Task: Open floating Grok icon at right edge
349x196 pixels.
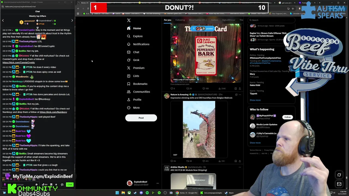Action: [x=339, y=175]
